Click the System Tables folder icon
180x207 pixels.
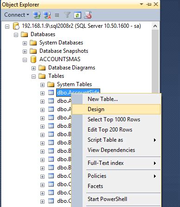[51, 84]
